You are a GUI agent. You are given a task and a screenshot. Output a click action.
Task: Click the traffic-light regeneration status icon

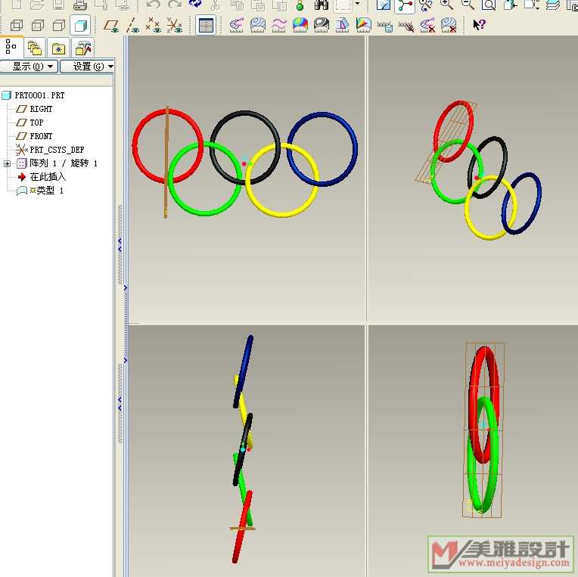click(300, 5)
